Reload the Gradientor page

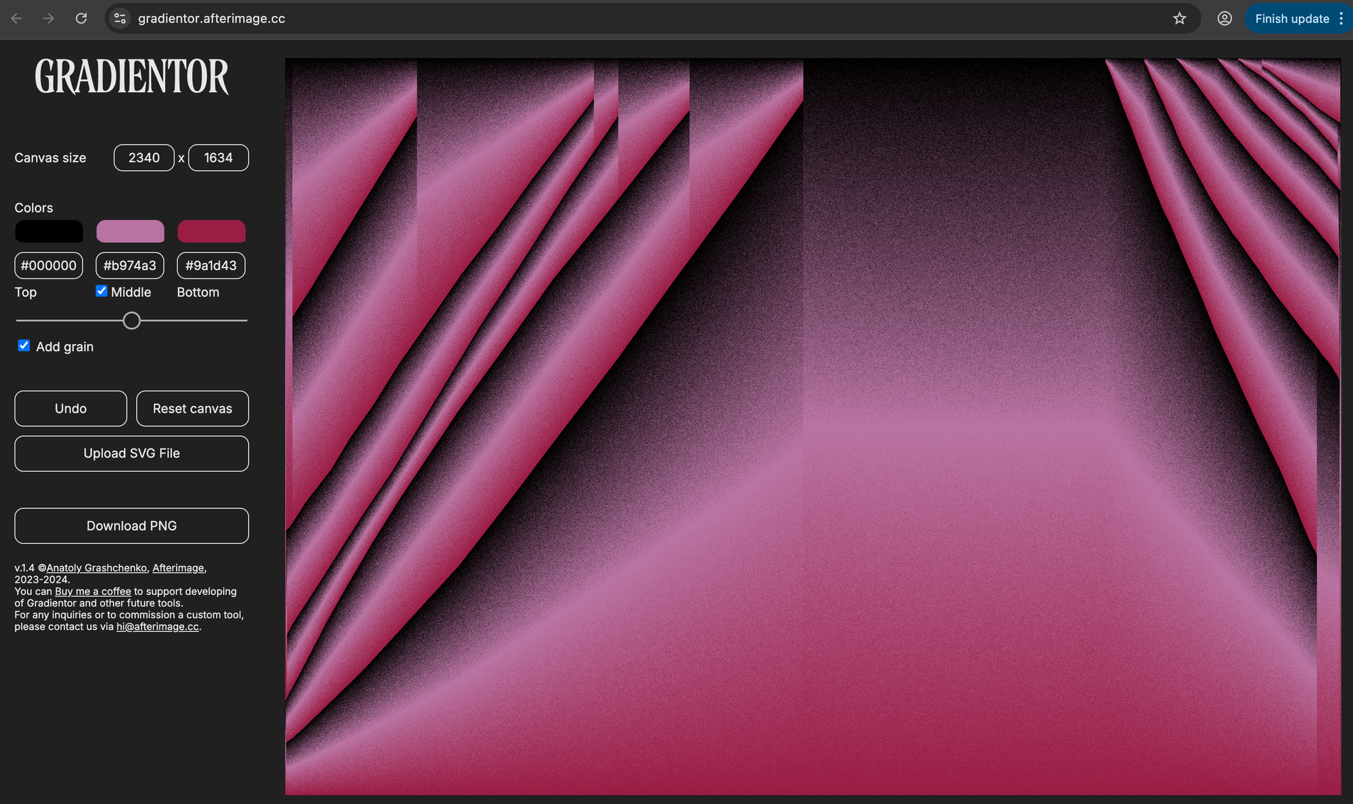(81, 18)
